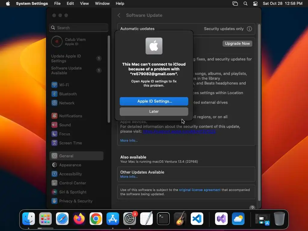Open Launchpad from the Dock

pos(45,219)
